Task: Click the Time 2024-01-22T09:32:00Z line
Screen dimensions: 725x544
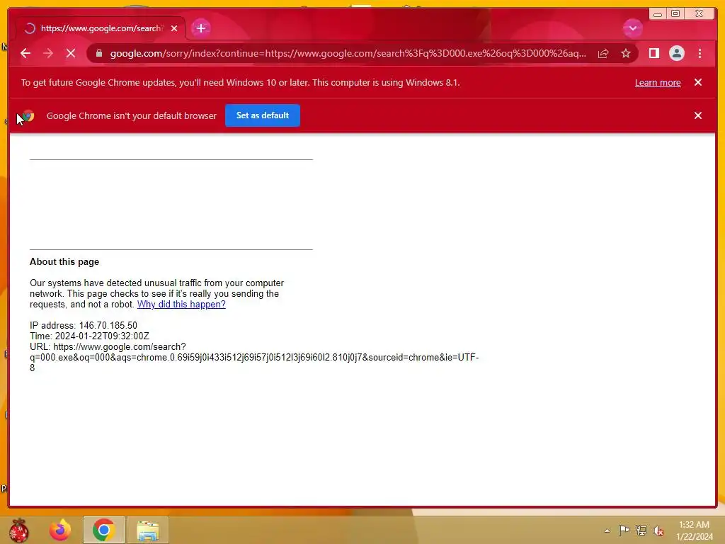Action: pos(89,336)
